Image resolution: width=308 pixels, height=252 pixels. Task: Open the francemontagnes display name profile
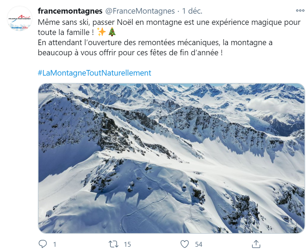click(x=70, y=11)
